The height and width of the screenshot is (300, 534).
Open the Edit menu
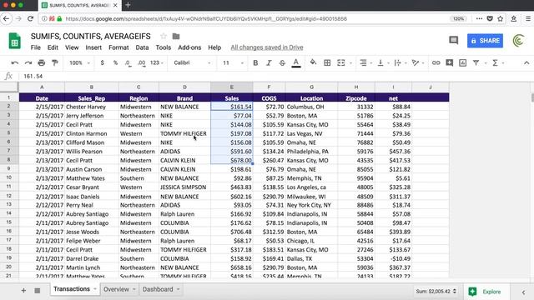(x=53, y=47)
